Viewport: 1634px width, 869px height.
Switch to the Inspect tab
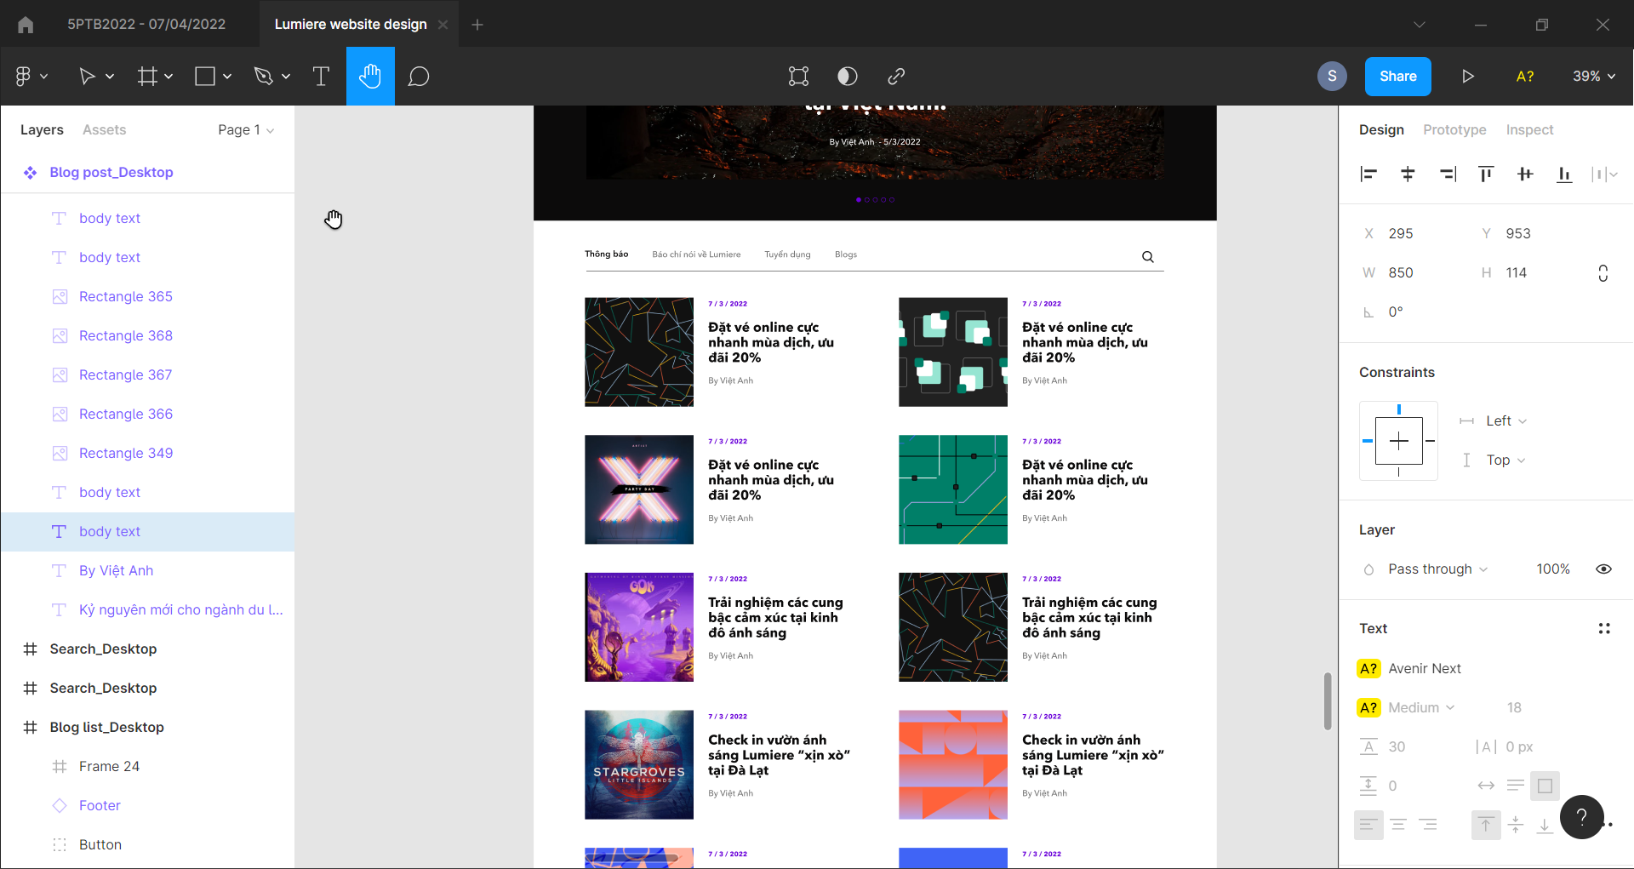(x=1529, y=130)
